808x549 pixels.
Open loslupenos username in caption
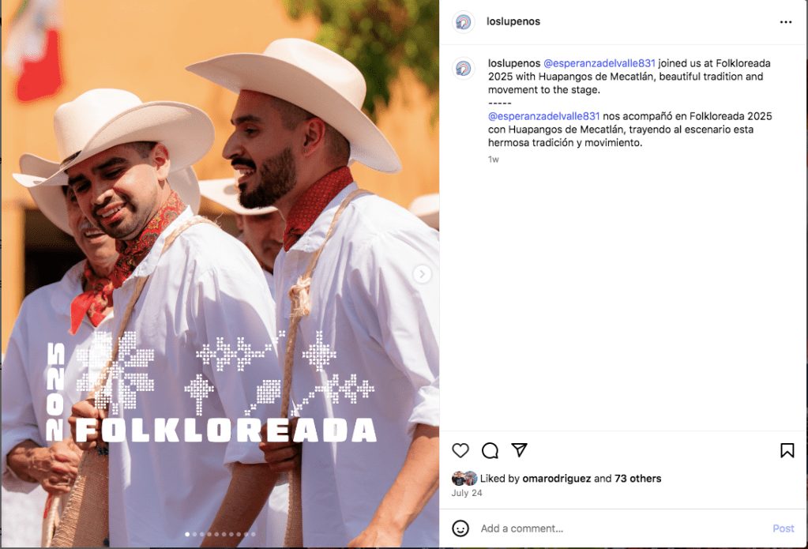(x=513, y=63)
